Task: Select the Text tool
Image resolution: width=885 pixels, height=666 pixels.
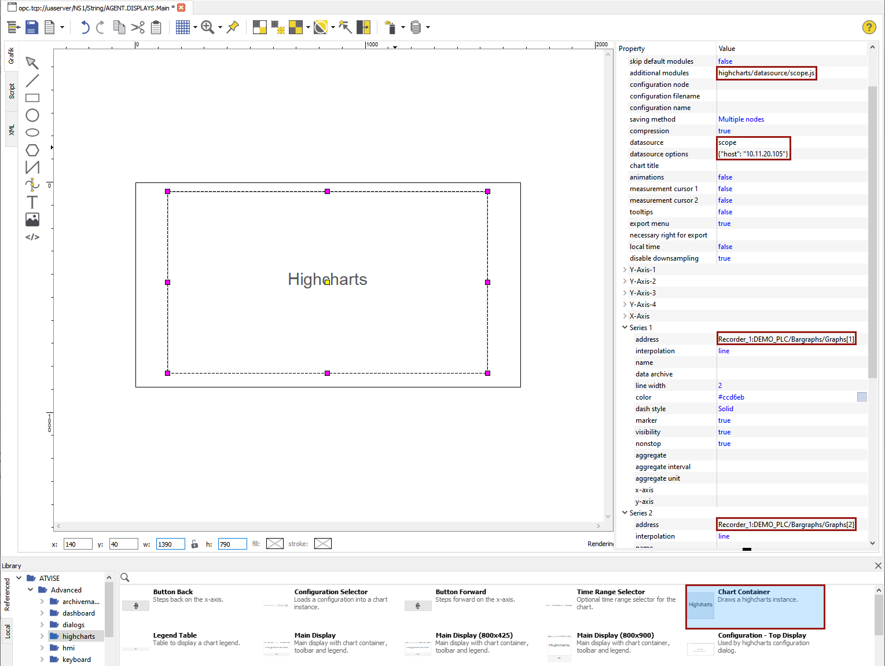Action: pos(32,202)
